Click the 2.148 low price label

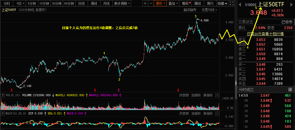(27, 86)
